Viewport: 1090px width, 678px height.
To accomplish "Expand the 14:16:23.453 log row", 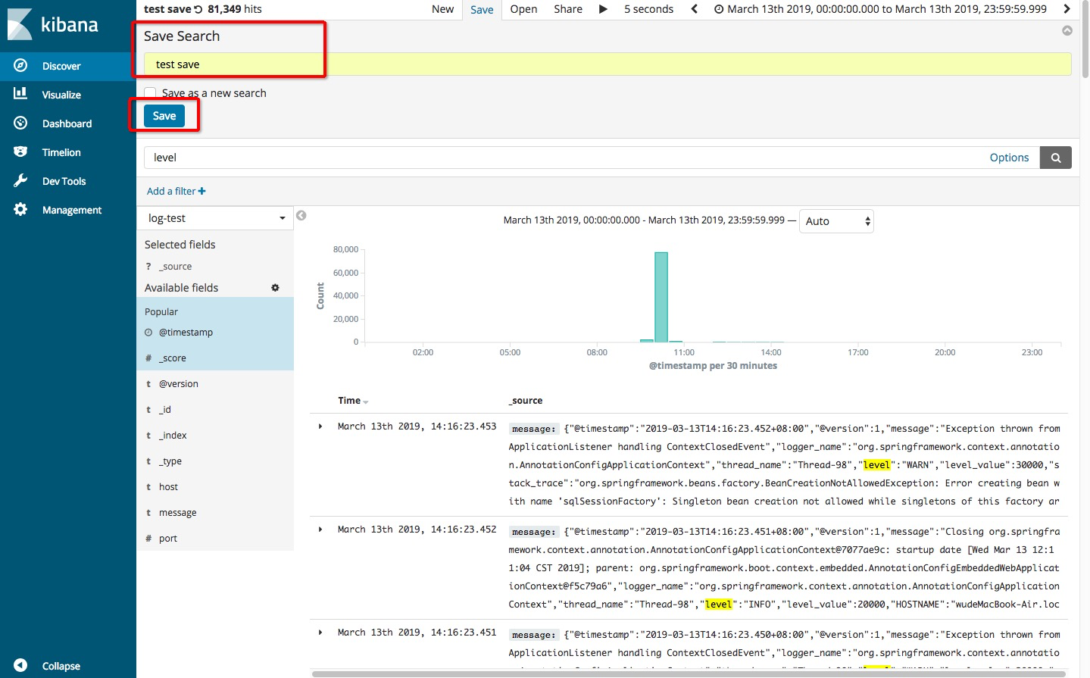I will [320, 426].
